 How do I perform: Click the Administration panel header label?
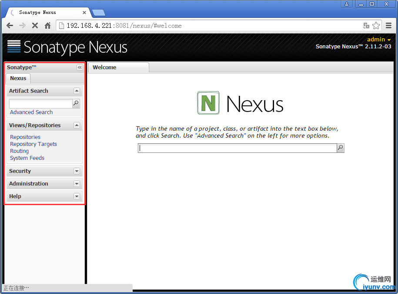[x=28, y=184]
